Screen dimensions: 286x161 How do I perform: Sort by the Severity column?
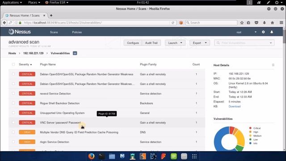pyautogui.click(x=25, y=64)
